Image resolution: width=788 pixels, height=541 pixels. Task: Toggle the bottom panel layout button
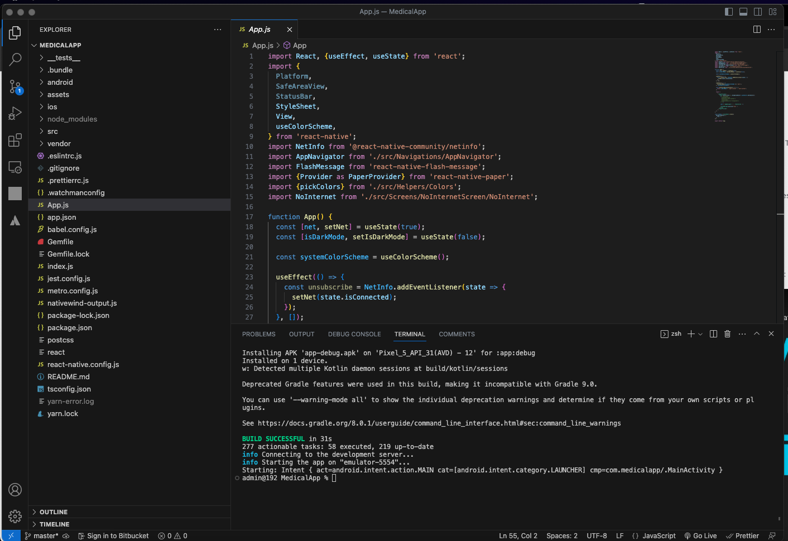click(x=743, y=12)
